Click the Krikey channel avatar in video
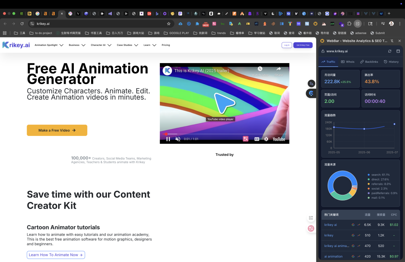405x262 pixels. click(167, 70)
